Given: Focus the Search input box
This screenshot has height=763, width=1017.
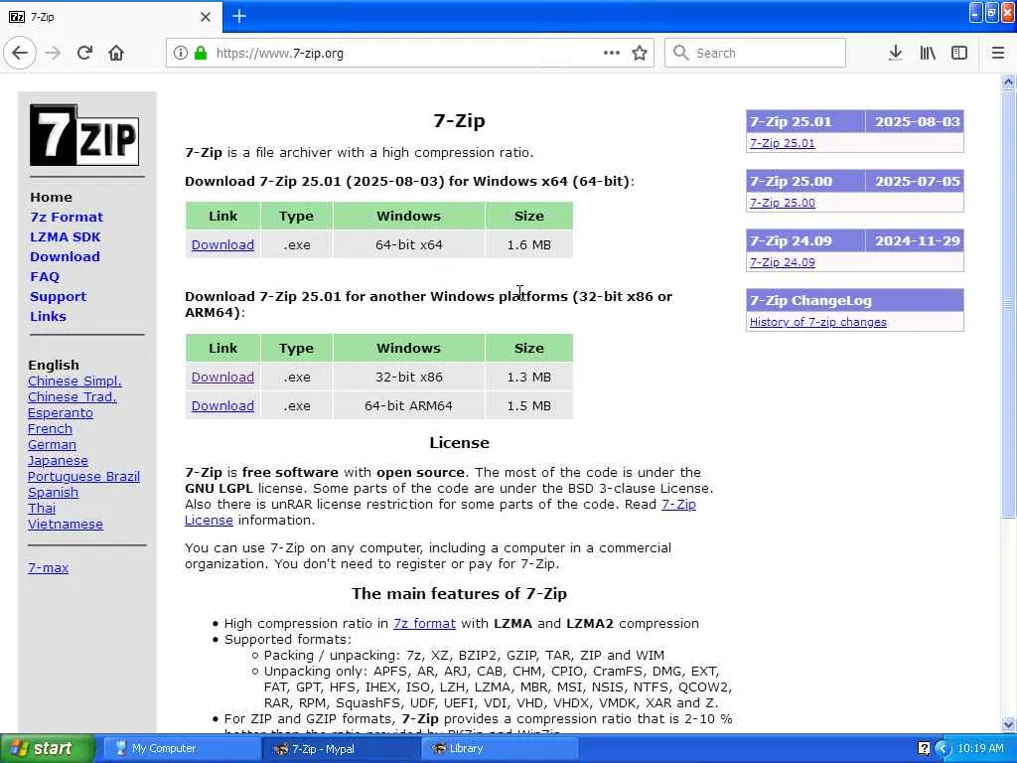Looking at the screenshot, I should [755, 54].
